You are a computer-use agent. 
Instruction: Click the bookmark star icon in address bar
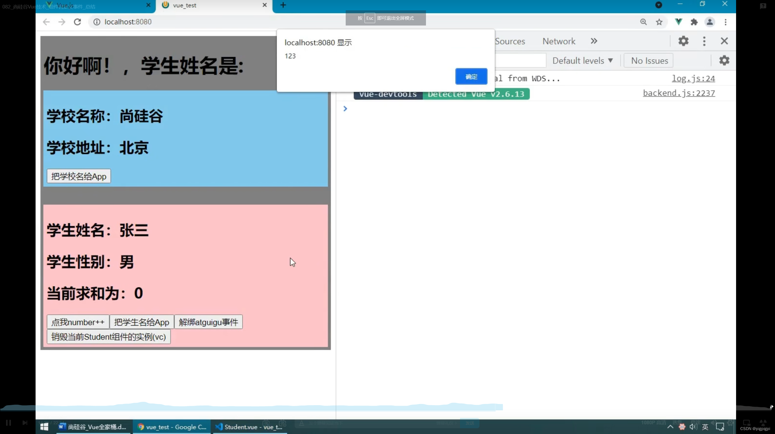[x=659, y=22]
